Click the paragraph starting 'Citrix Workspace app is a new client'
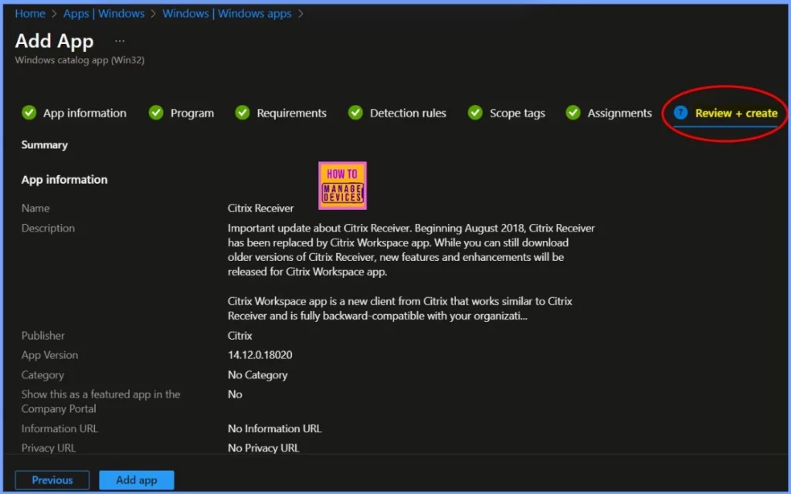The height and width of the screenshot is (494, 791). pyautogui.click(x=400, y=309)
